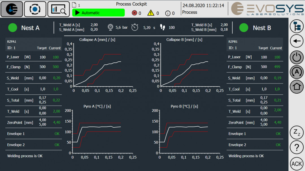Image resolution: width=305 pixels, height=171 pixels.
Task: Open the tree structure navigation icon
Action: pyautogui.click(x=297, y=26)
